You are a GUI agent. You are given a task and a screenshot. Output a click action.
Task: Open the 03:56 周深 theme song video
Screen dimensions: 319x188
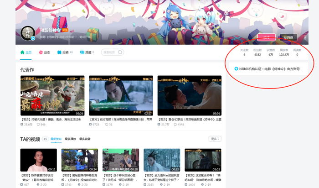[x=190, y=95]
